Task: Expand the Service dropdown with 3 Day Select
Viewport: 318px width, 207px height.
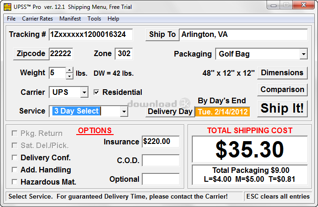Action: tap(124, 111)
